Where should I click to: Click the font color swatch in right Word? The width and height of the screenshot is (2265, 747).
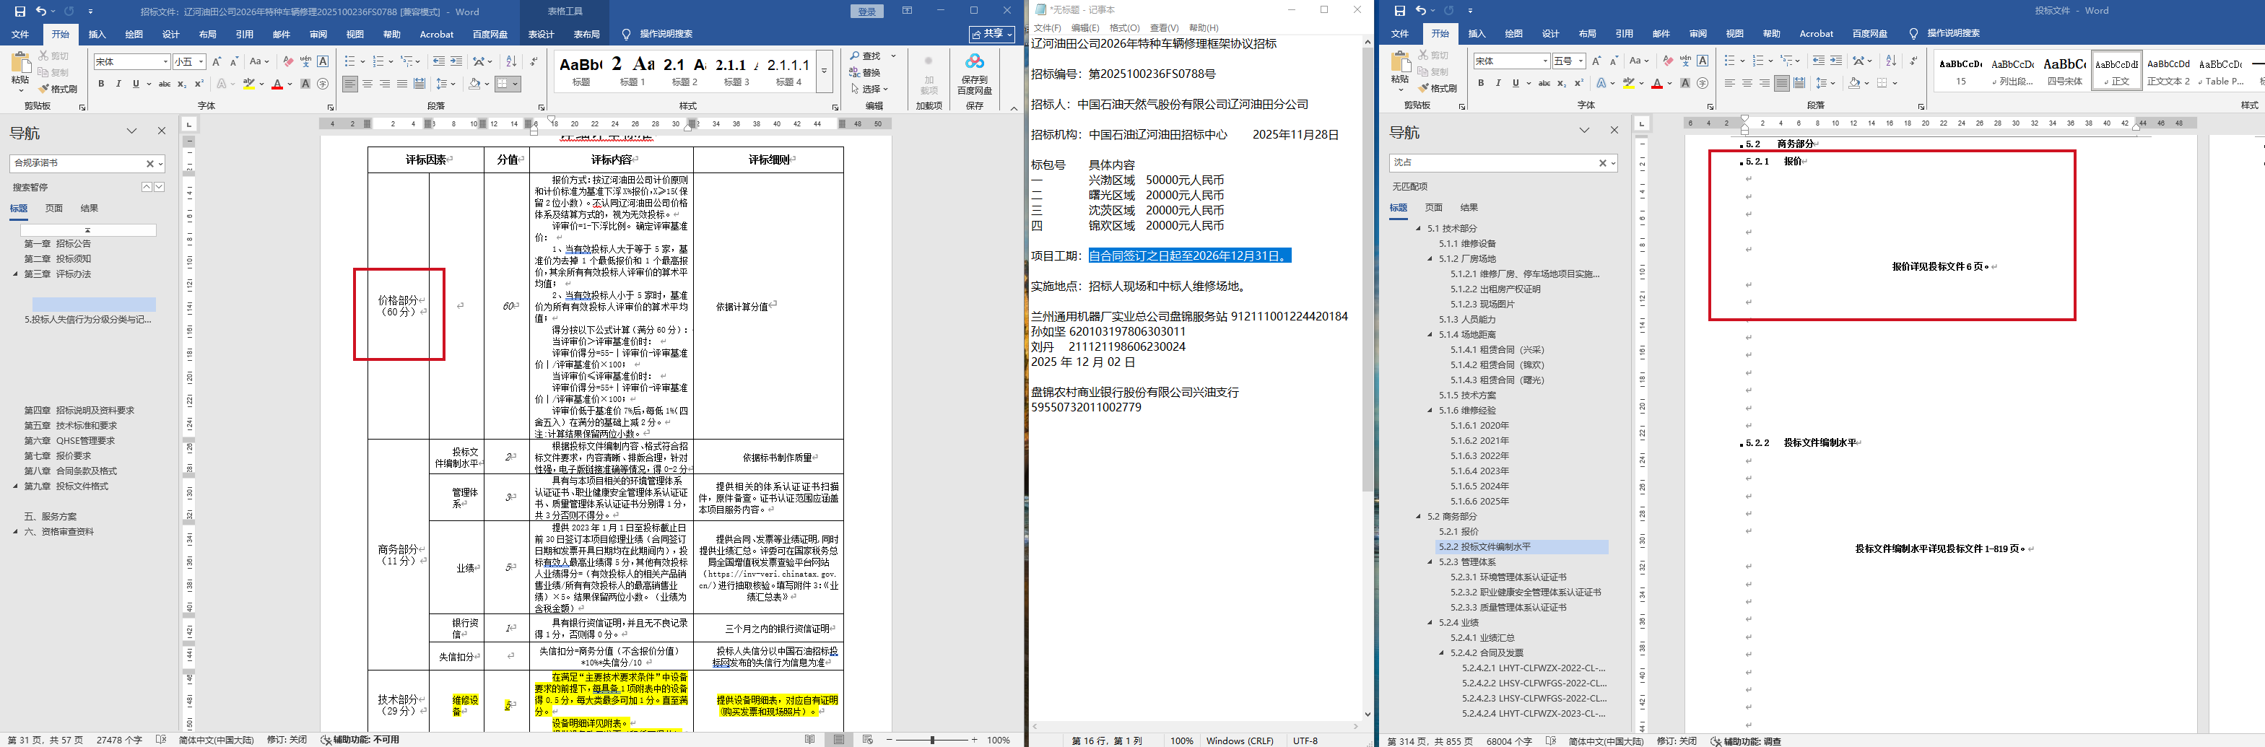pyautogui.click(x=1656, y=84)
